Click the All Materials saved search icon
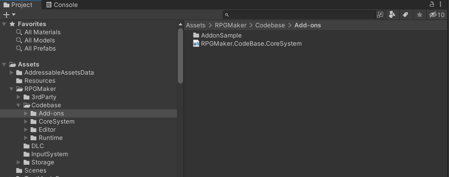 (x=19, y=32)
